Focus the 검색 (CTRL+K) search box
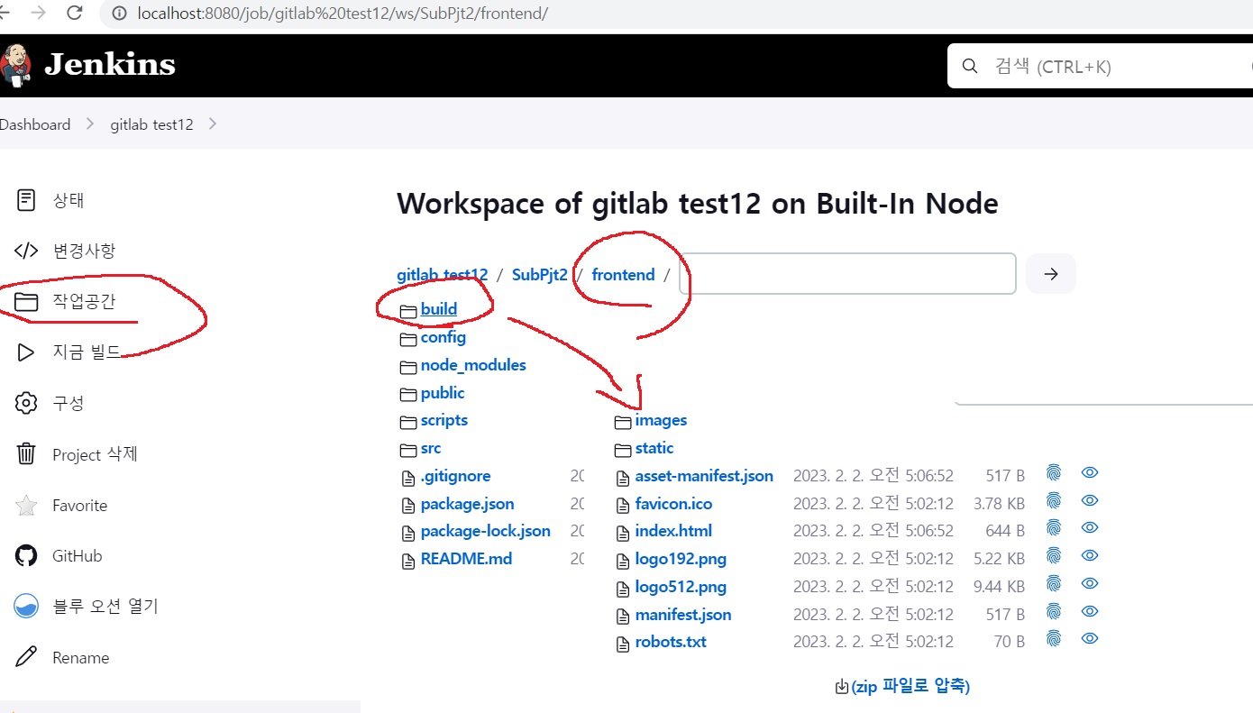 (x=1100, y=66)
